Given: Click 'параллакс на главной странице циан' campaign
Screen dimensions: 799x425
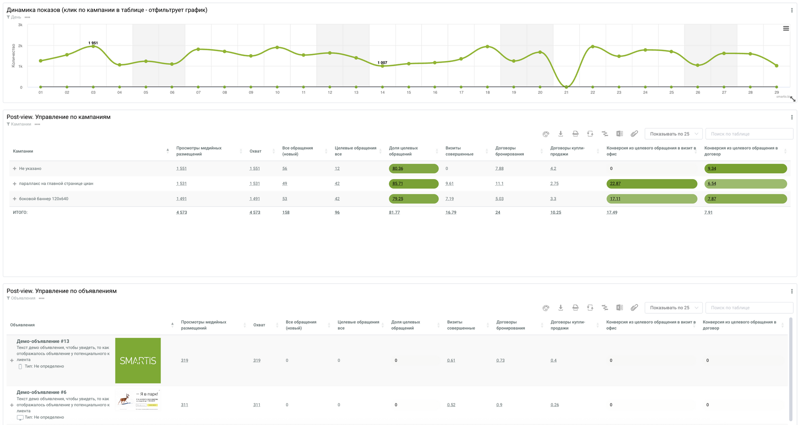Looking at the screenshot, I should click(56, 184).
